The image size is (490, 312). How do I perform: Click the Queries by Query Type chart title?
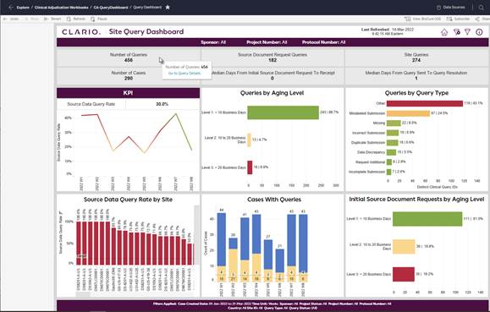tap(416, 93)
